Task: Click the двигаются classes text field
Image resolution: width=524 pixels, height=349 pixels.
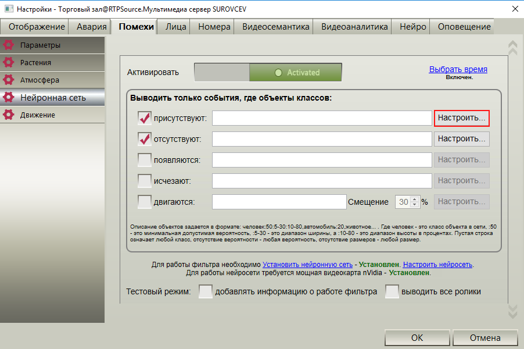Action: [x=279, y=202]
